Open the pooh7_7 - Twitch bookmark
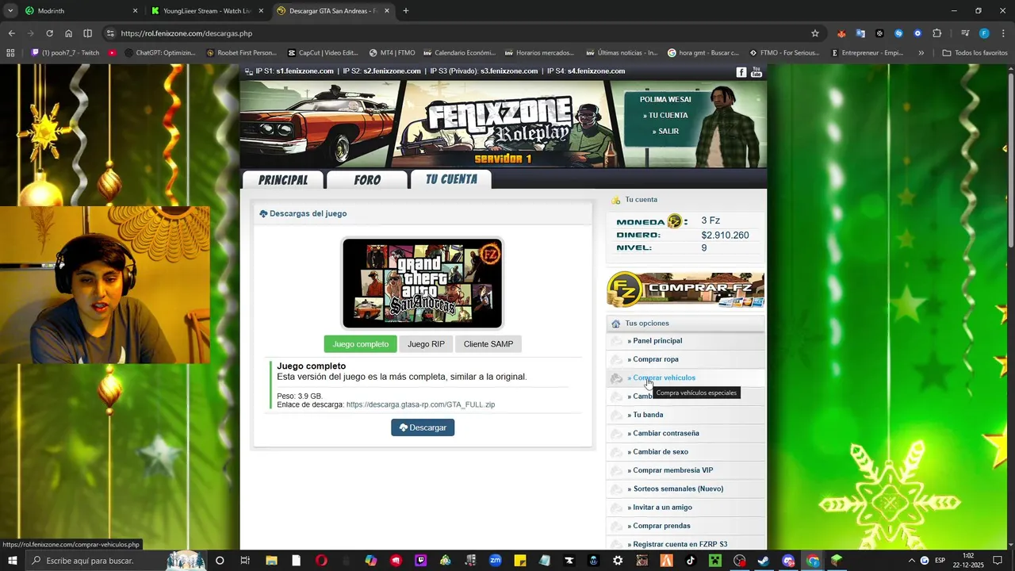The image size is (1015, 571). tap(65, 53)
